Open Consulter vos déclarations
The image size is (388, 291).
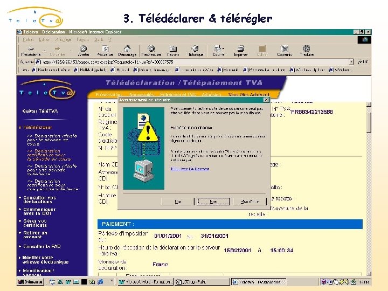click(x=39, y=200)
